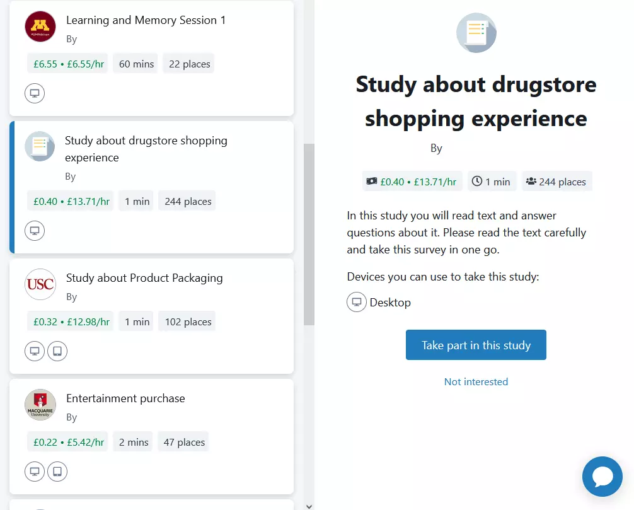Click 1 min tag on drugstore list card
This screenshot has height=510, width=634.
[x=137, y=201]
